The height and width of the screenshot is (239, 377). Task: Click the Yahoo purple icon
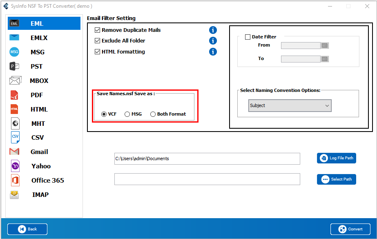tap(16, 166)
